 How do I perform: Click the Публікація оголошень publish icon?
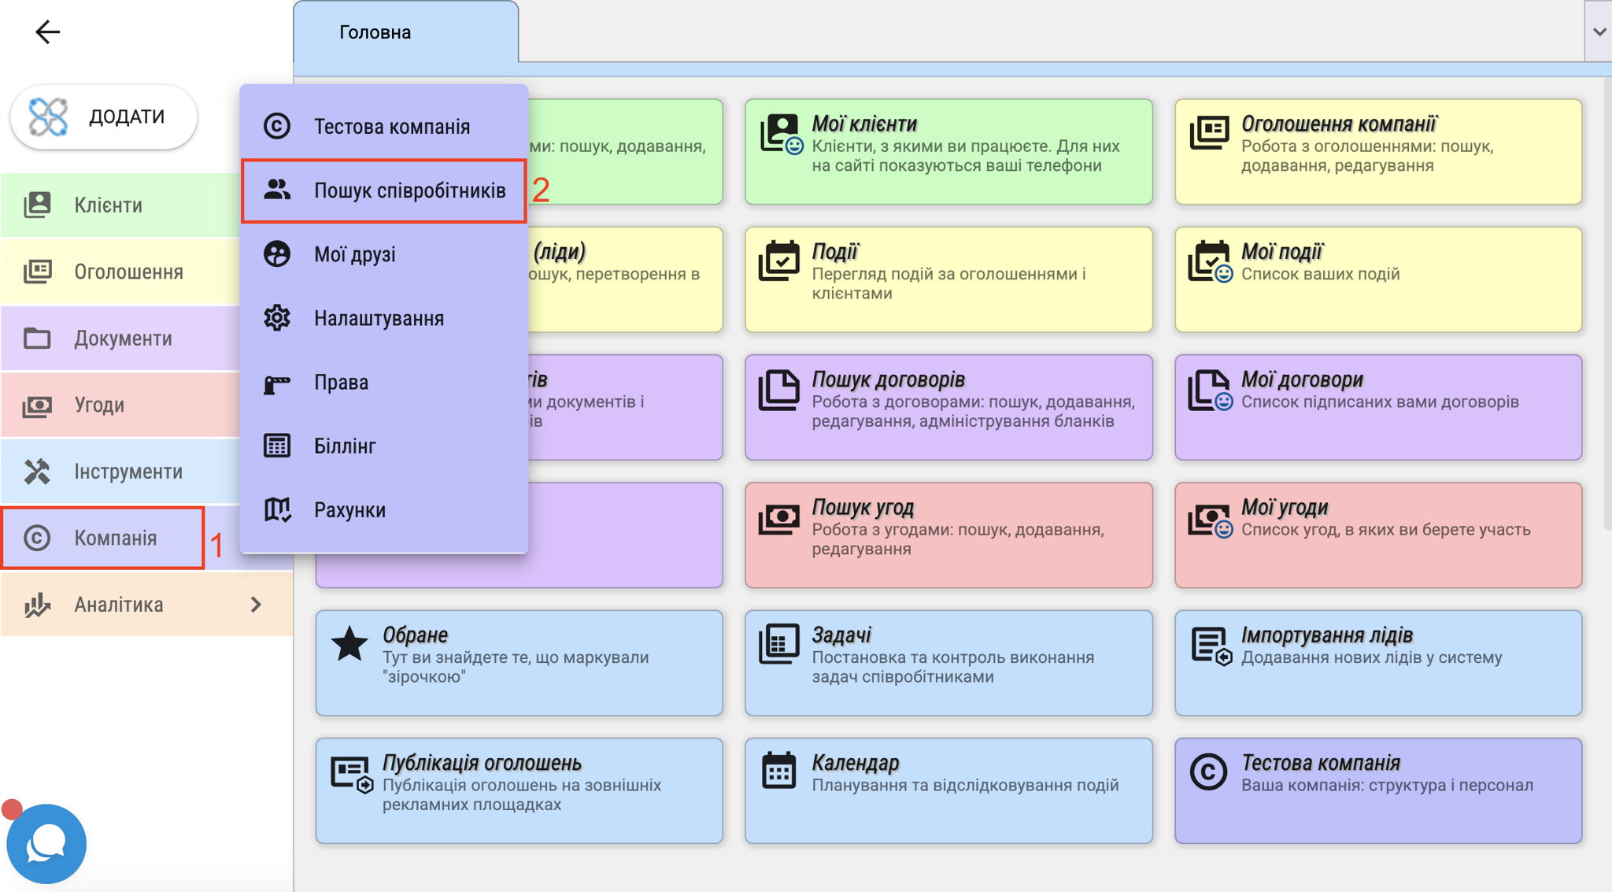[x=352, y=775]
